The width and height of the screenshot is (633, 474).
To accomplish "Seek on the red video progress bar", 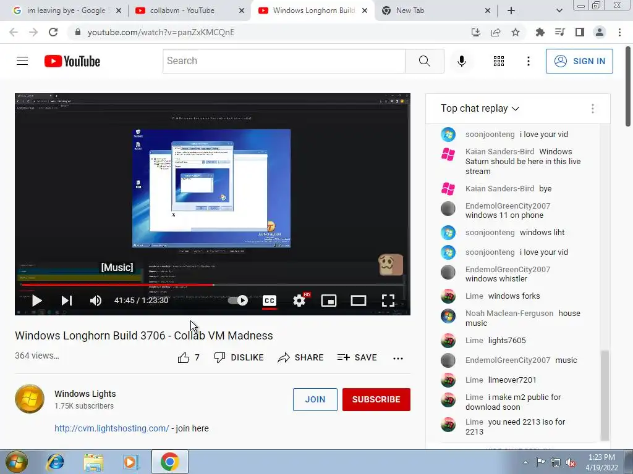I will pyautogui.click(x=213, y=285).
